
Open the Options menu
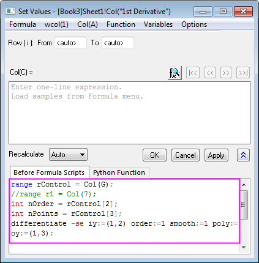pyautogui.click(x=194, y=24)
